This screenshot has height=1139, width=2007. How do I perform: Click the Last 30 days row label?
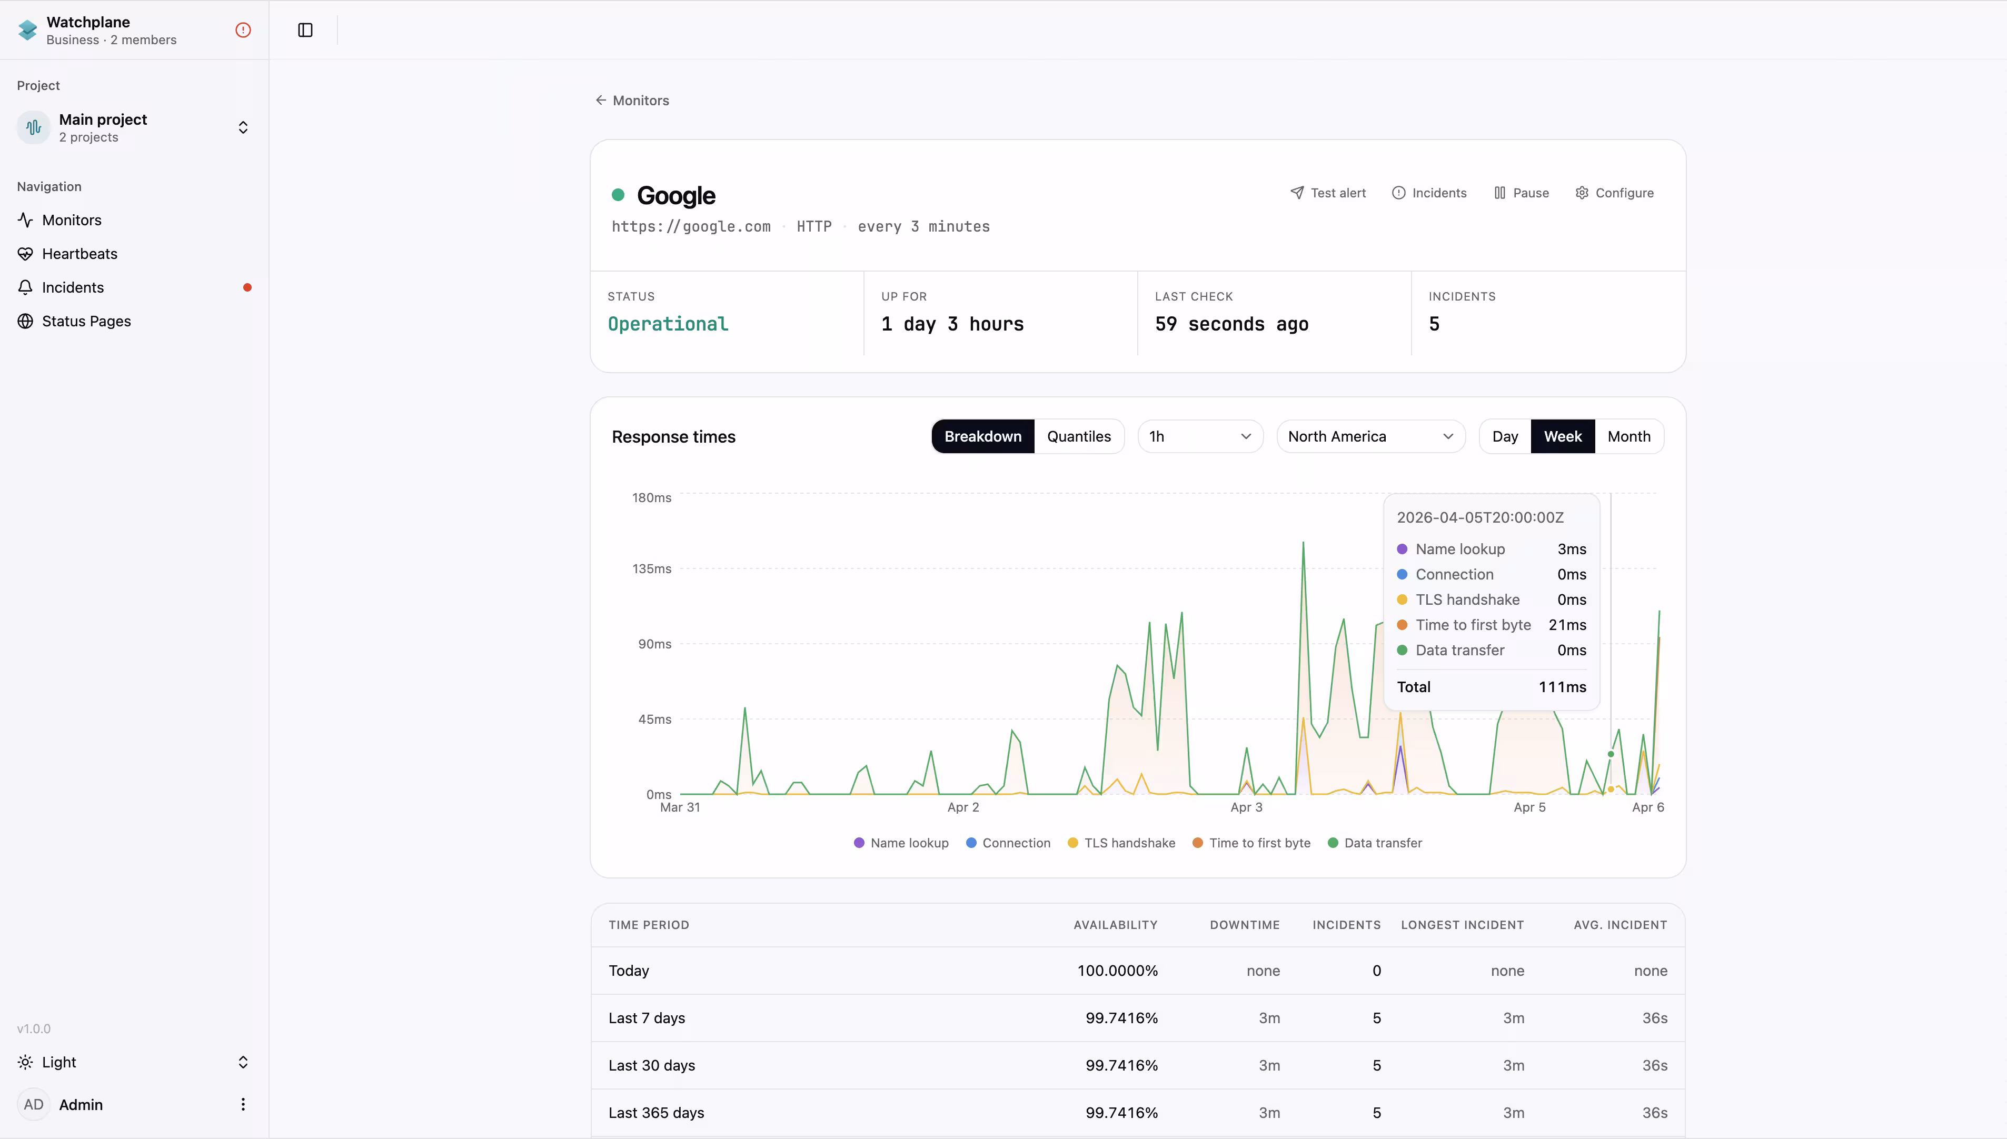coord(652,1065)
